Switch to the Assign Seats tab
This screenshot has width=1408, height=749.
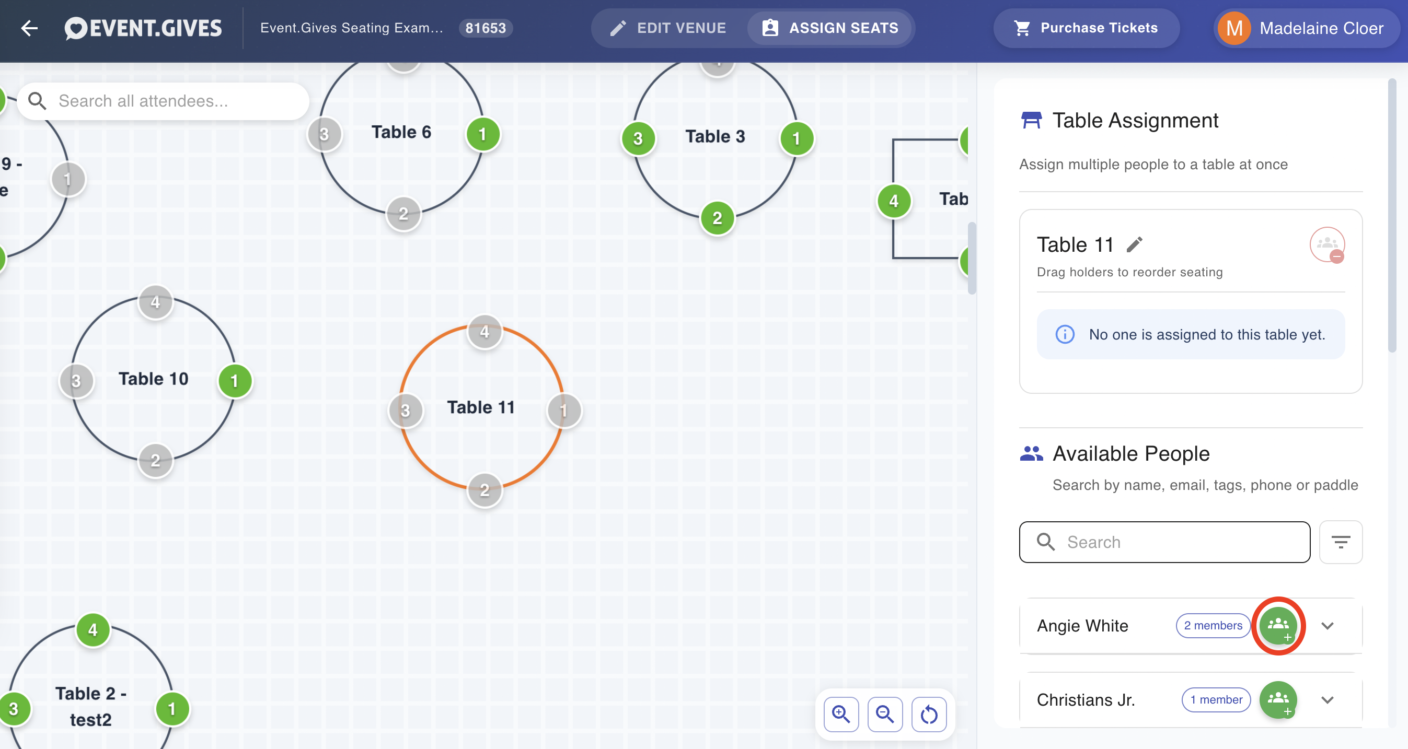830,28
